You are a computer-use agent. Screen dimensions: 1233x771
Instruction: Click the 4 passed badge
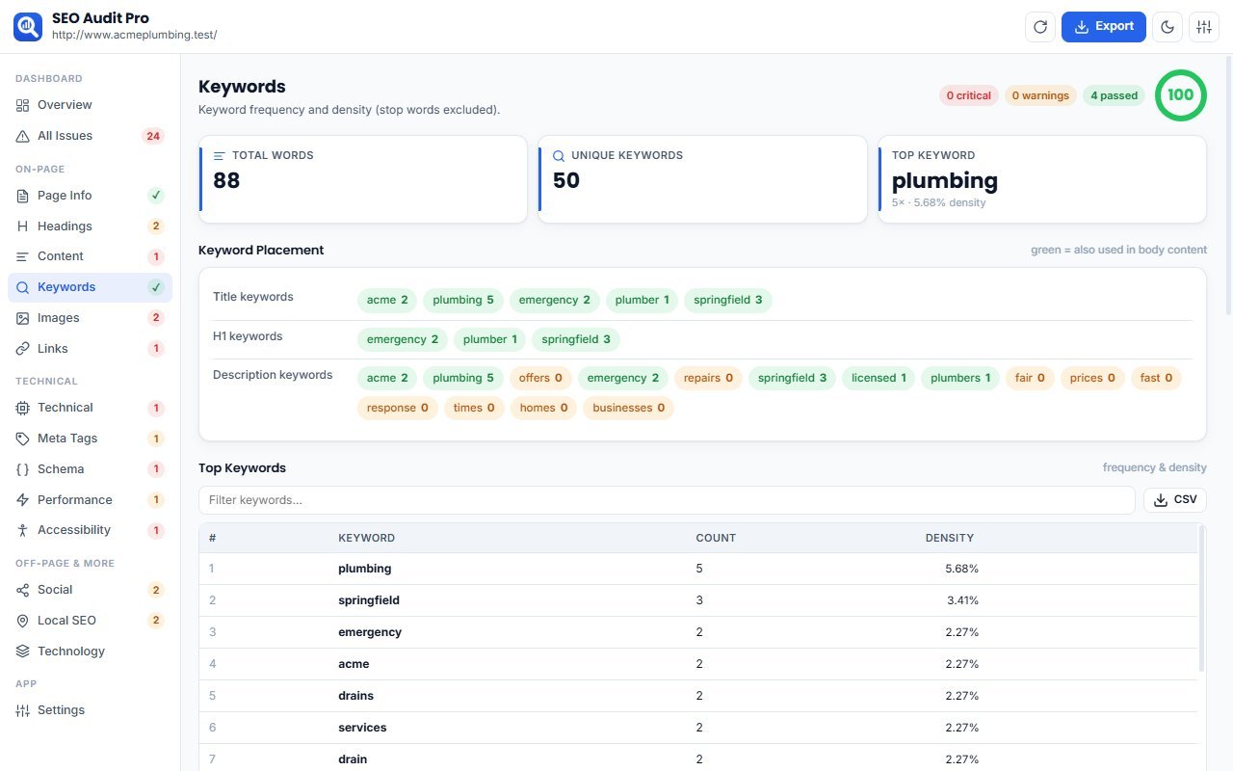pos(1114,95)
